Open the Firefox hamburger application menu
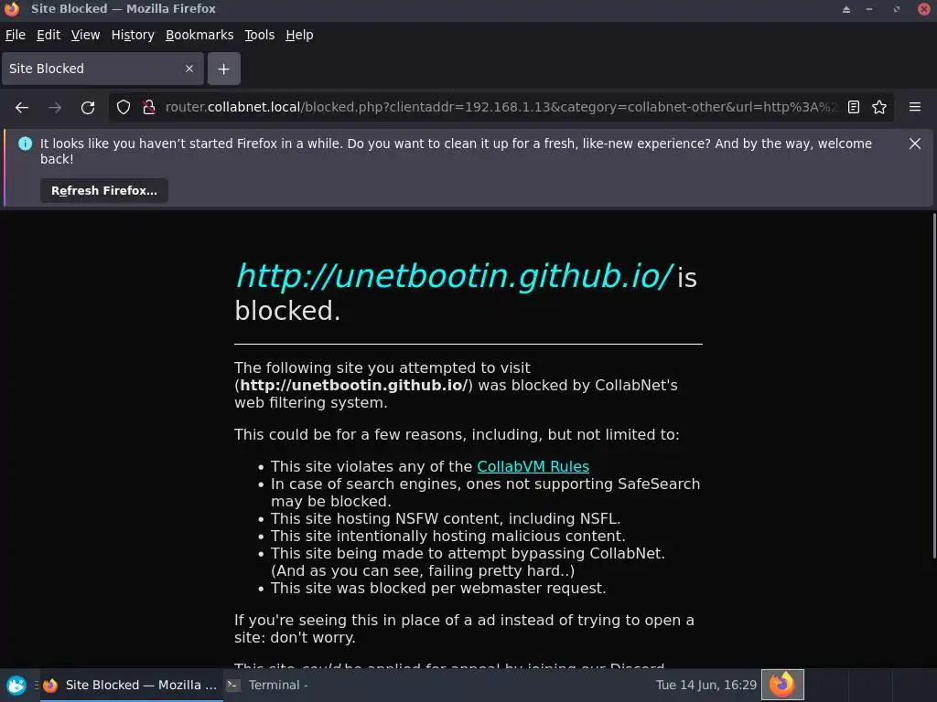The image size is (937, 702). tap(915, 107)
